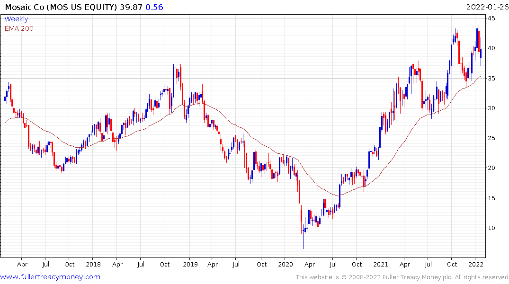The image size is (509, 284).
Task: Click the date 2022-01-26
Action: [487, 7]
